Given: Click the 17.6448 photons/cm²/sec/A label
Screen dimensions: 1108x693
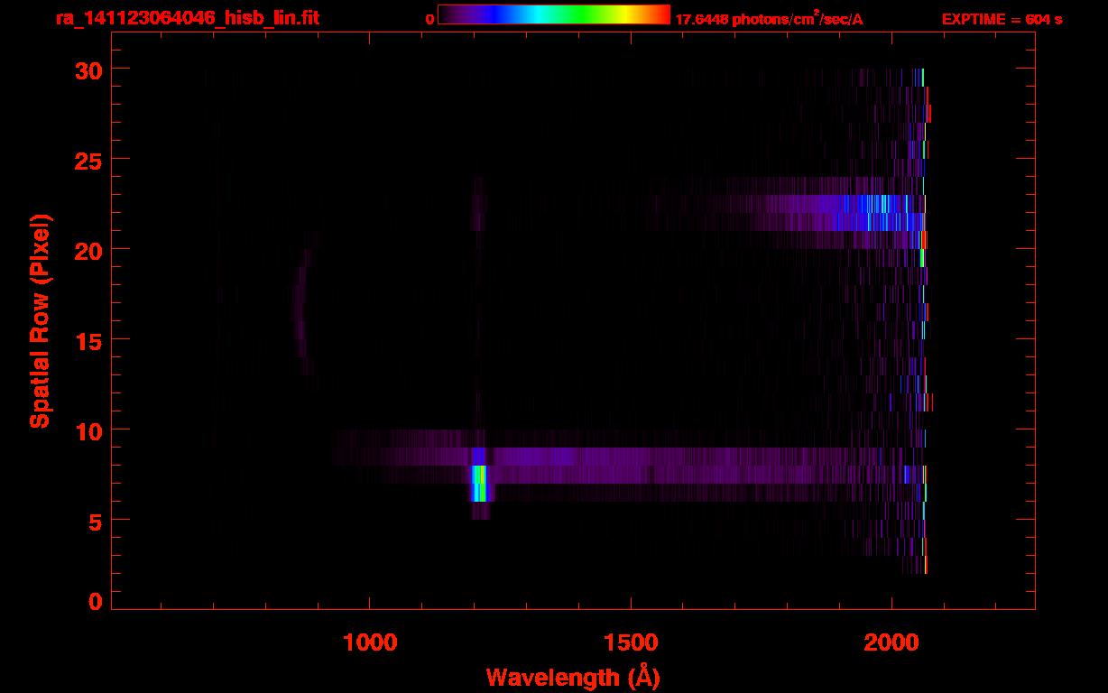Looking at the screenshot, I should pos(769,19).
